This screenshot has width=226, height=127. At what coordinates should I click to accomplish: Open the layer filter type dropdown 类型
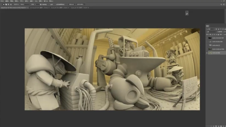(x=210, y=29)
